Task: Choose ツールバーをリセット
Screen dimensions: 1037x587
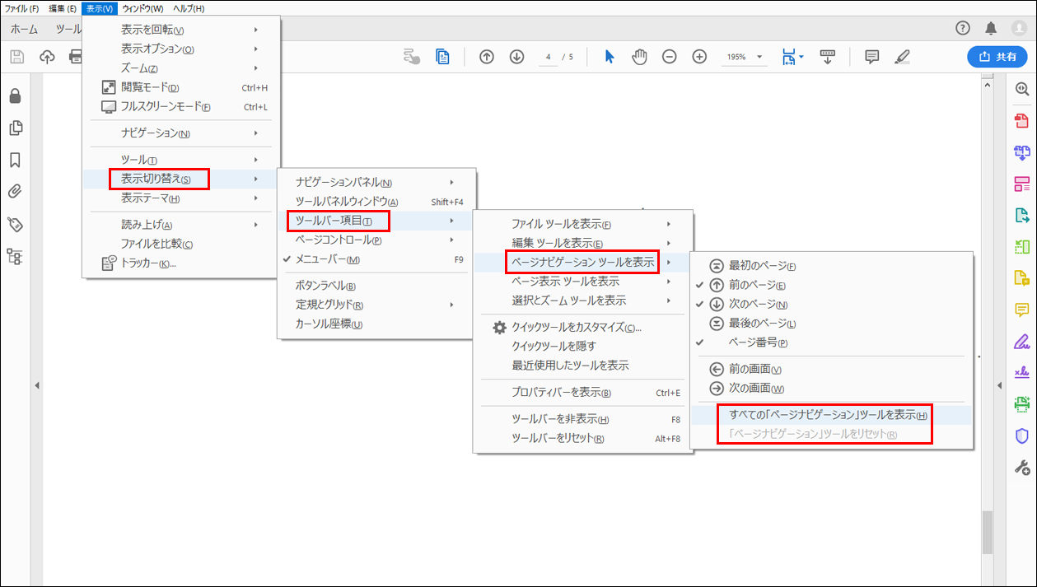Action: coord(583,438)
